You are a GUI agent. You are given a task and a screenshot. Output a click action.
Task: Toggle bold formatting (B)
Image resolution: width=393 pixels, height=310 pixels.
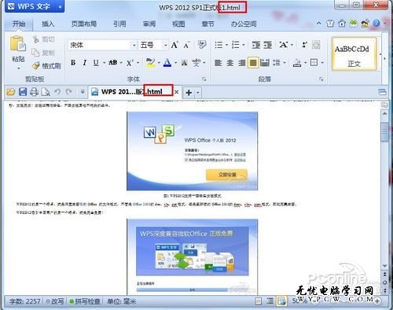coord(73,63)
